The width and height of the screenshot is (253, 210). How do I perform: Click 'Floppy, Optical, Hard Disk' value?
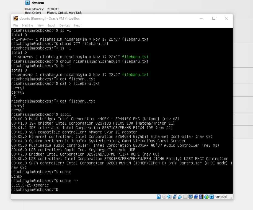(64, 13)
